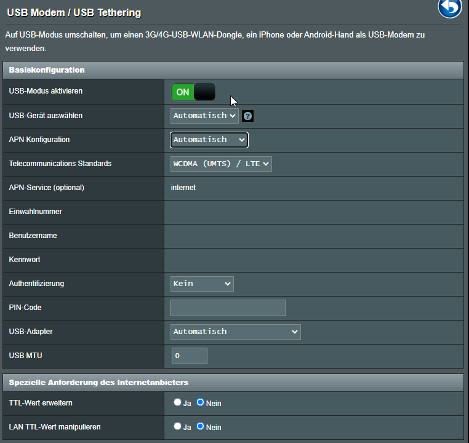Click the USB MTU label
Viewport: 469px width, 443px height.
coord(25,356)
